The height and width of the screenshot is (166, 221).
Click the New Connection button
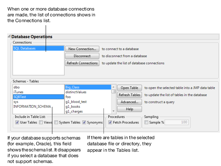pos(82,49)
